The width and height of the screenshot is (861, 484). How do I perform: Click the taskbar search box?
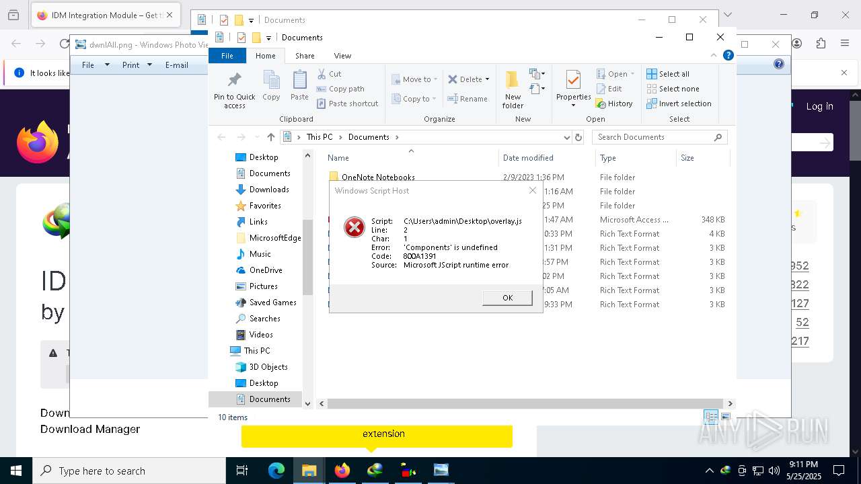[x=129, y=471]
